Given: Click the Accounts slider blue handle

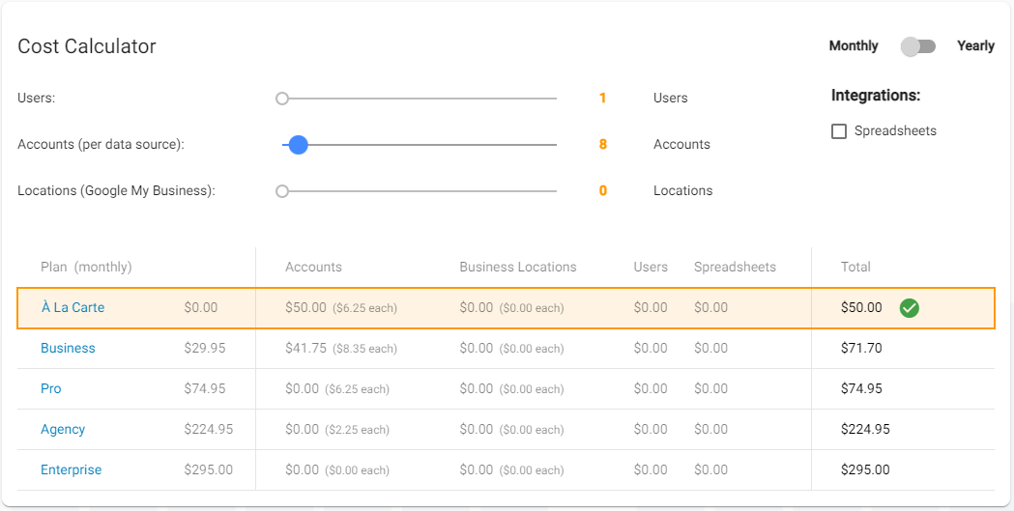Looking at the screenshot, I should (x=298, y=145).
